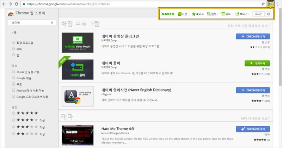Check Android에서 사용 가능 checkbox
This screenshot has width=282, height=148.
(x=13, y=90)
